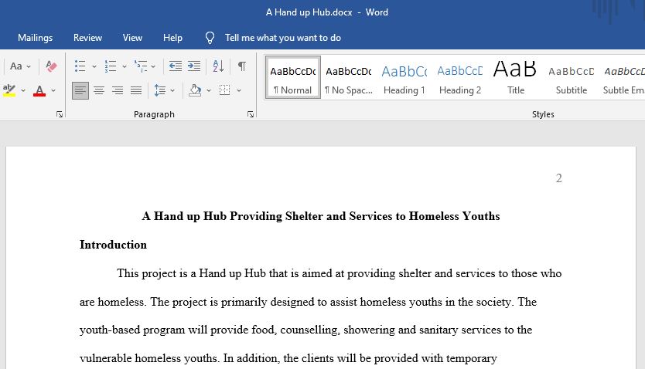645x369 pixels.
Task: Click the Numbering list icon
Action: click(x=111, y=66)
